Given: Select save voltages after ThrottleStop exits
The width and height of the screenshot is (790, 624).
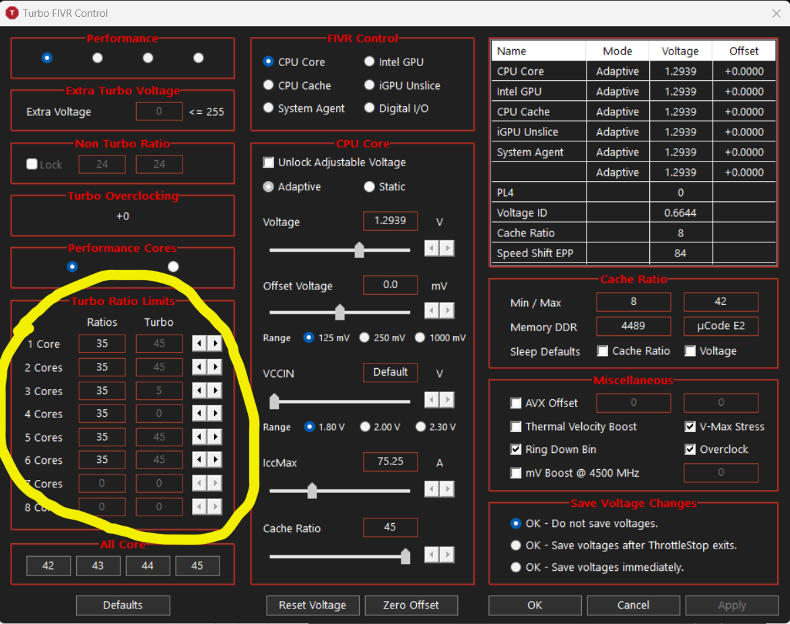Looking at the screenshot, I should point(515,545).
